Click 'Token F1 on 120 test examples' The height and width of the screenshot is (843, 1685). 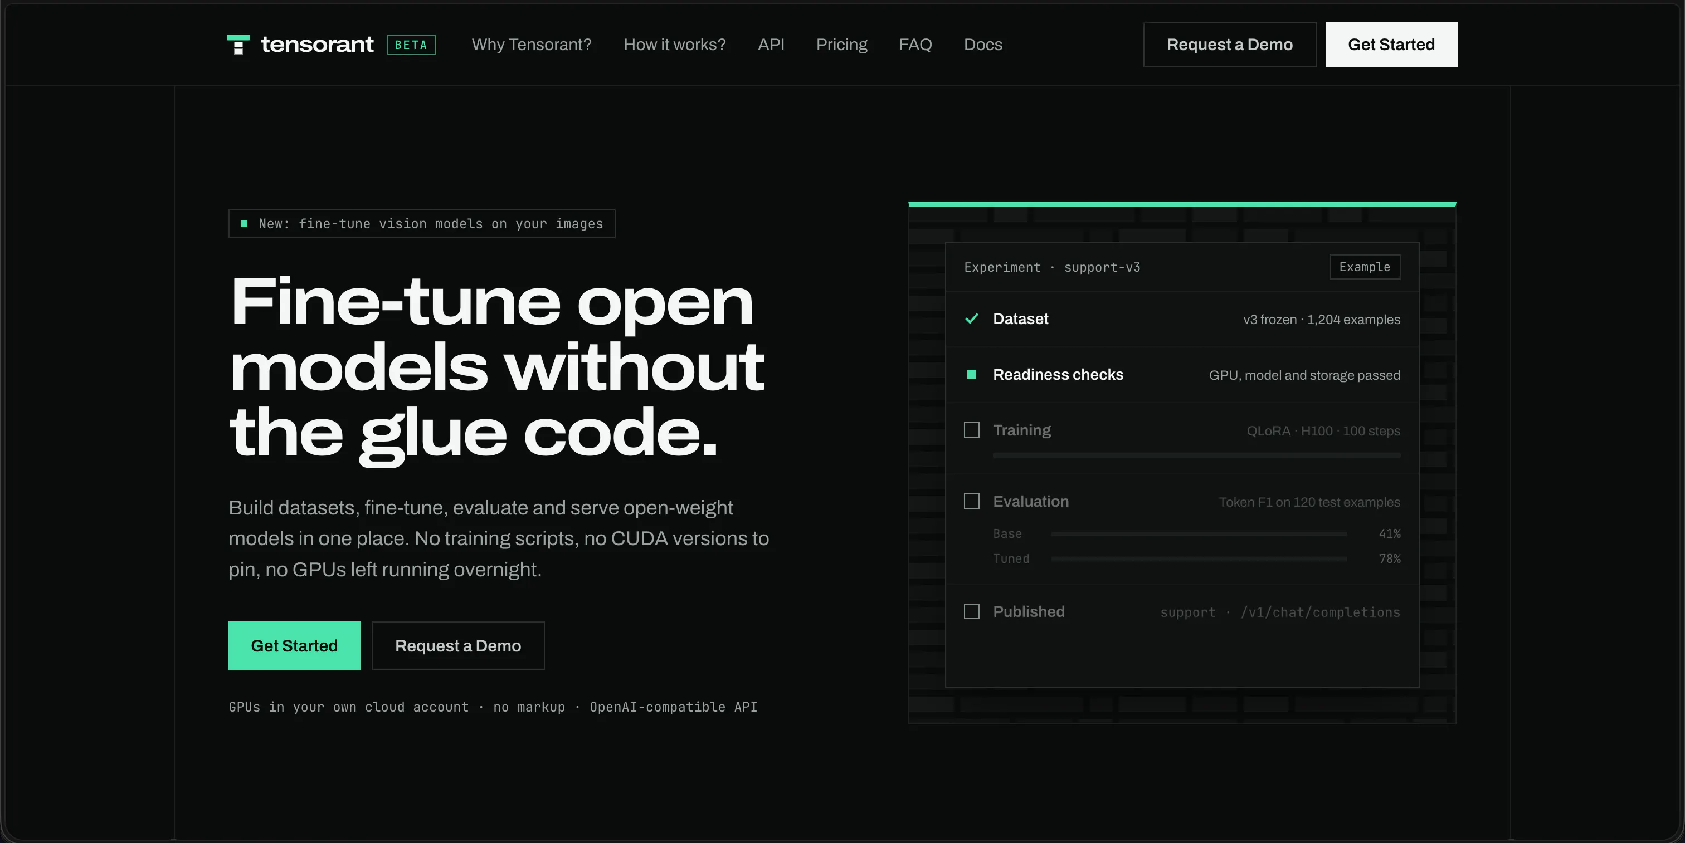(x=1309, y=502)
